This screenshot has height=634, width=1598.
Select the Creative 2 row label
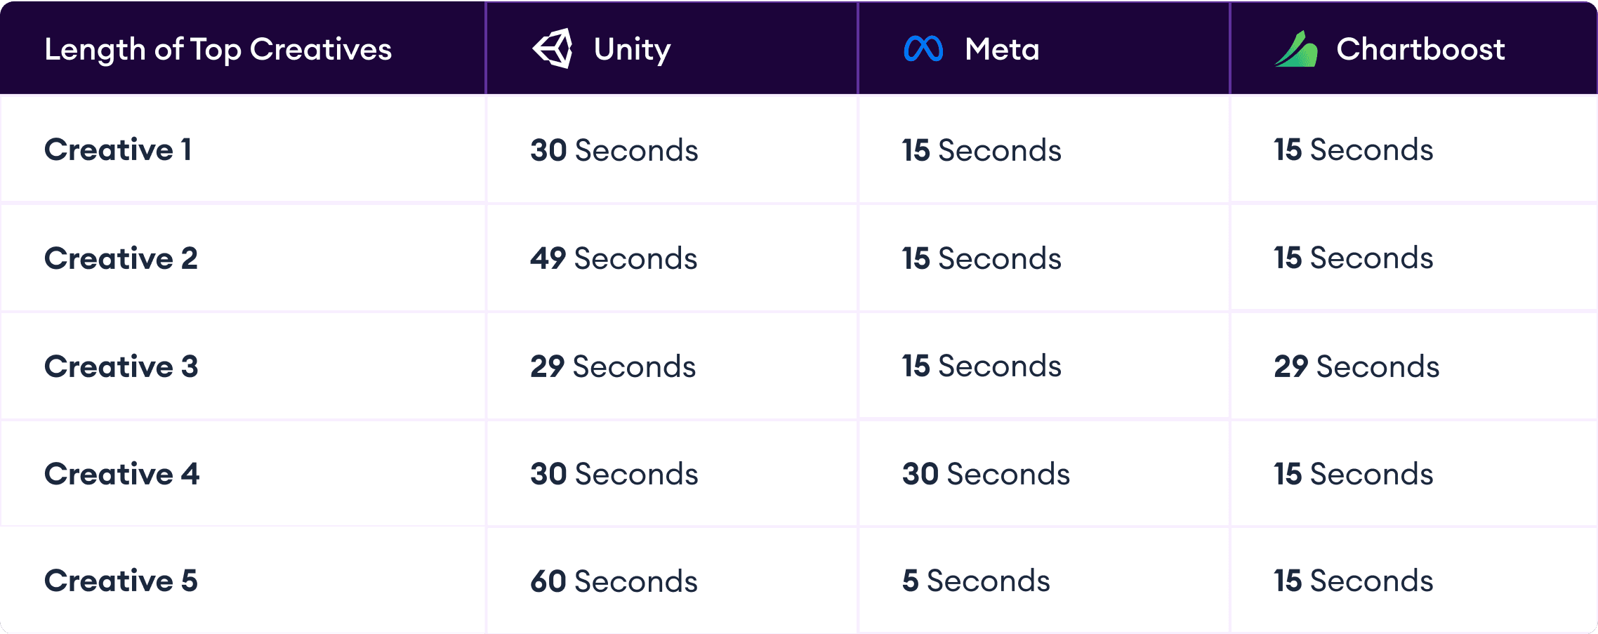121,258
